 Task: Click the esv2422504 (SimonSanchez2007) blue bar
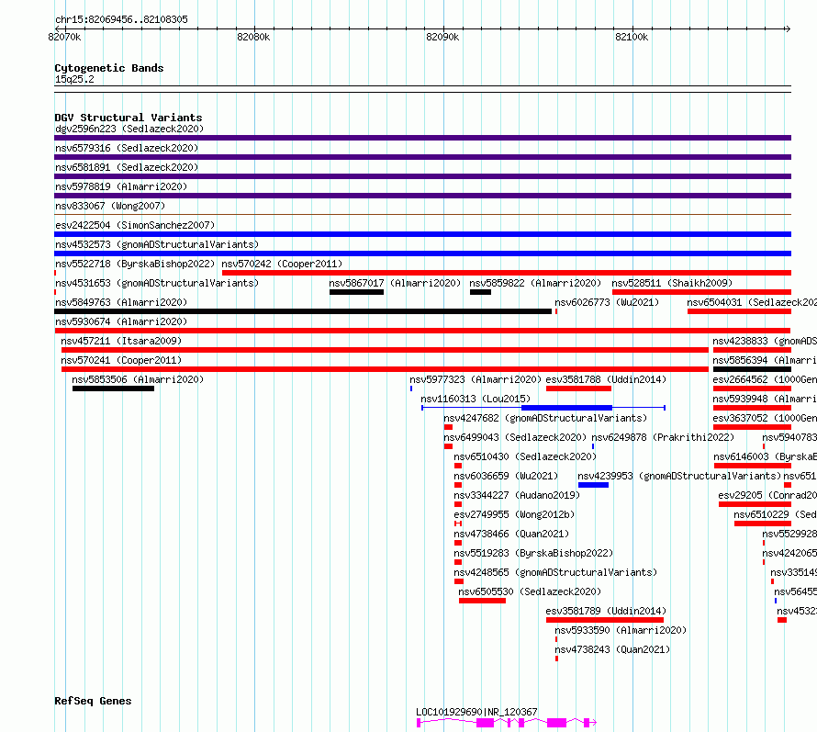[422, 234]
